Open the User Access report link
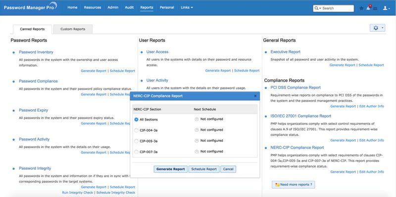The image size is (396, 197). click(157, 52)
